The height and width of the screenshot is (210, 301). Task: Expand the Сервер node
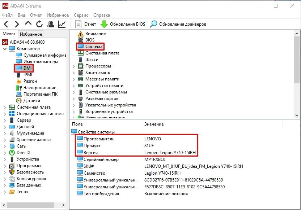5,121
